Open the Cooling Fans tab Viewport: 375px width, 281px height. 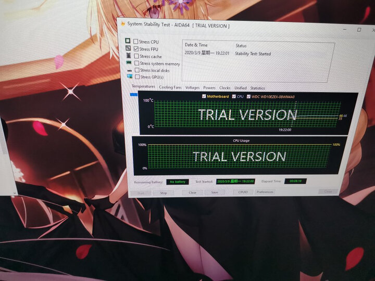tap(170, 87)
